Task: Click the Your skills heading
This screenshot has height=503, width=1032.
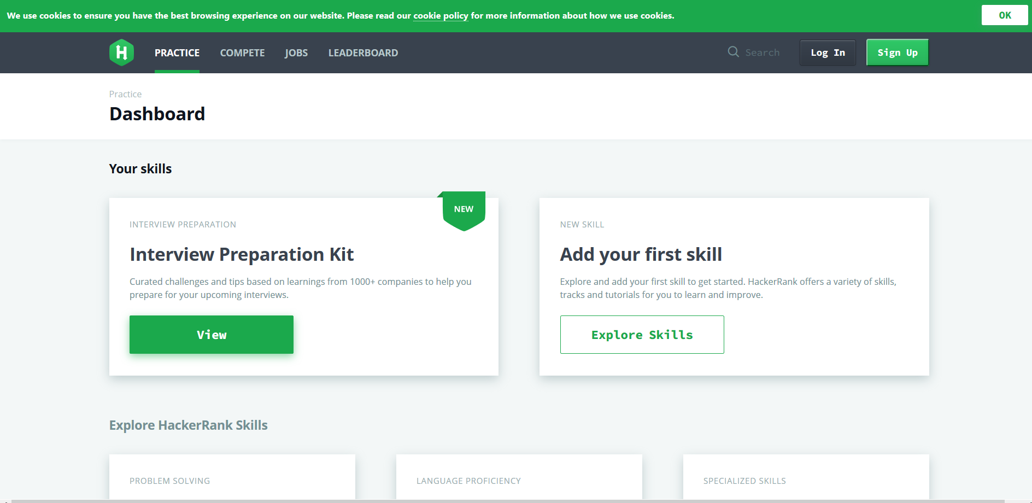Action: (140, 169)
